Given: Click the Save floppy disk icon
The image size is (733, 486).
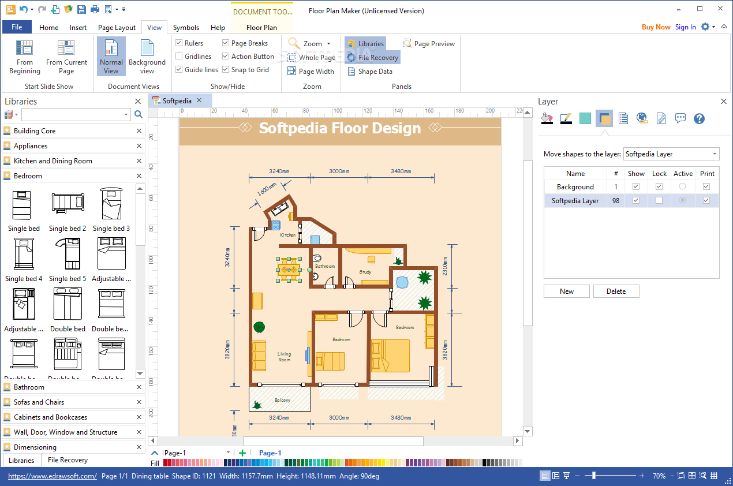Looking at the screenshot, I should click(81, 9).
